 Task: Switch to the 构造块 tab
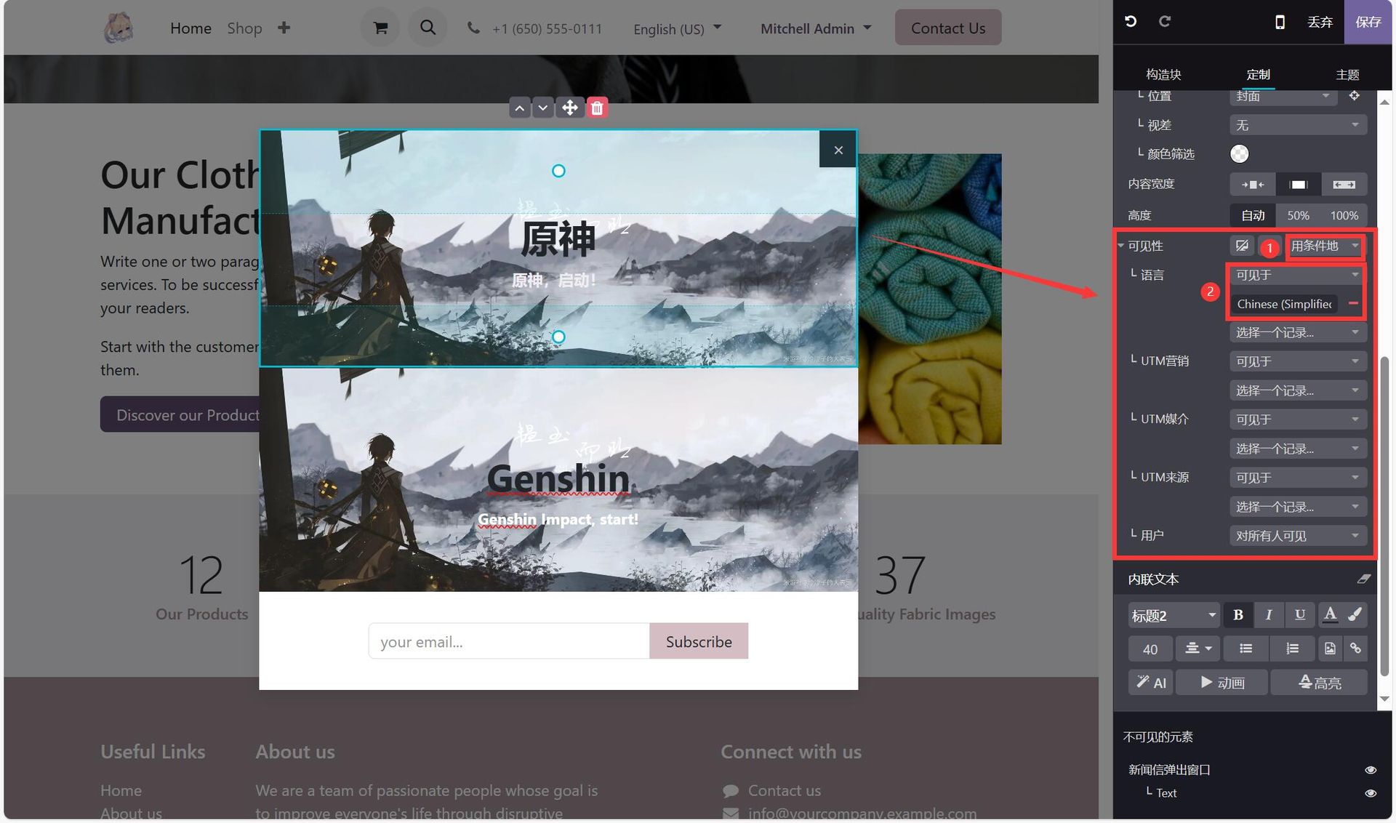pyautogui.click(x=1163, y=74)
